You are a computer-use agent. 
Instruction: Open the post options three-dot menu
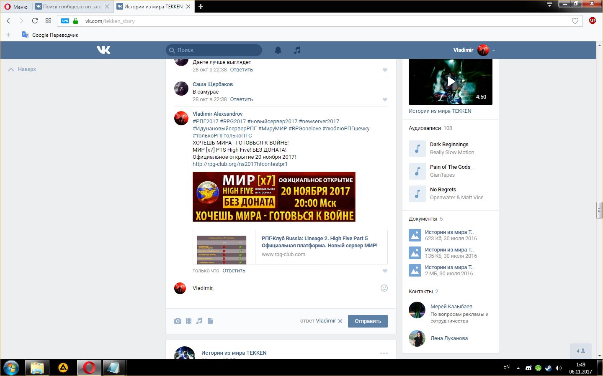click(384, 353)
